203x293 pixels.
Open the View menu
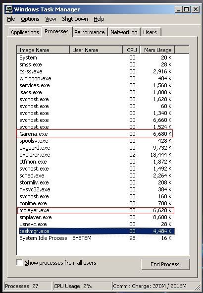[51, 19]
